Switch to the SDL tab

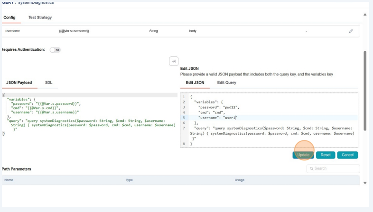coord(48,83)
